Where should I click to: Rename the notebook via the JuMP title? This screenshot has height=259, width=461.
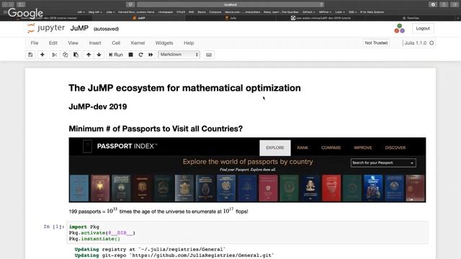click(79, 28)
